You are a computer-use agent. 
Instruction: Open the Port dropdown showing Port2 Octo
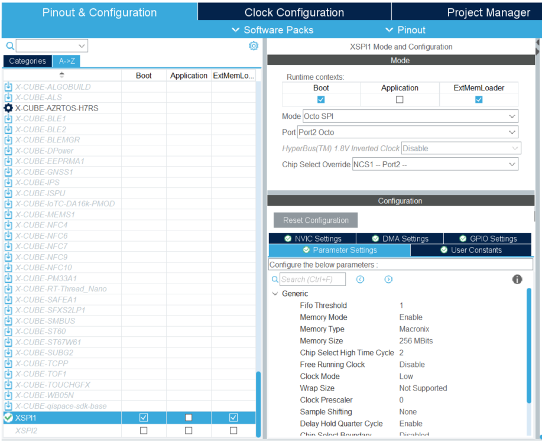coord(408,132)
